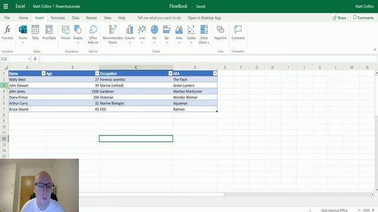This screenshot has width=378, height=212.
Task: Insert a Table from the ribbon
Action: [35, 32]
